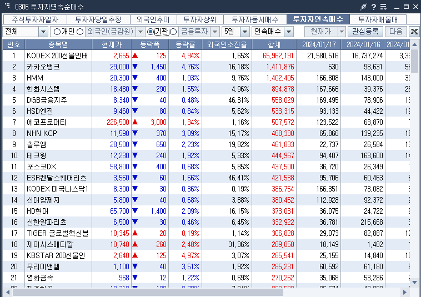
Task: Select the 금융투자 radio button
Action: [173, 32]
